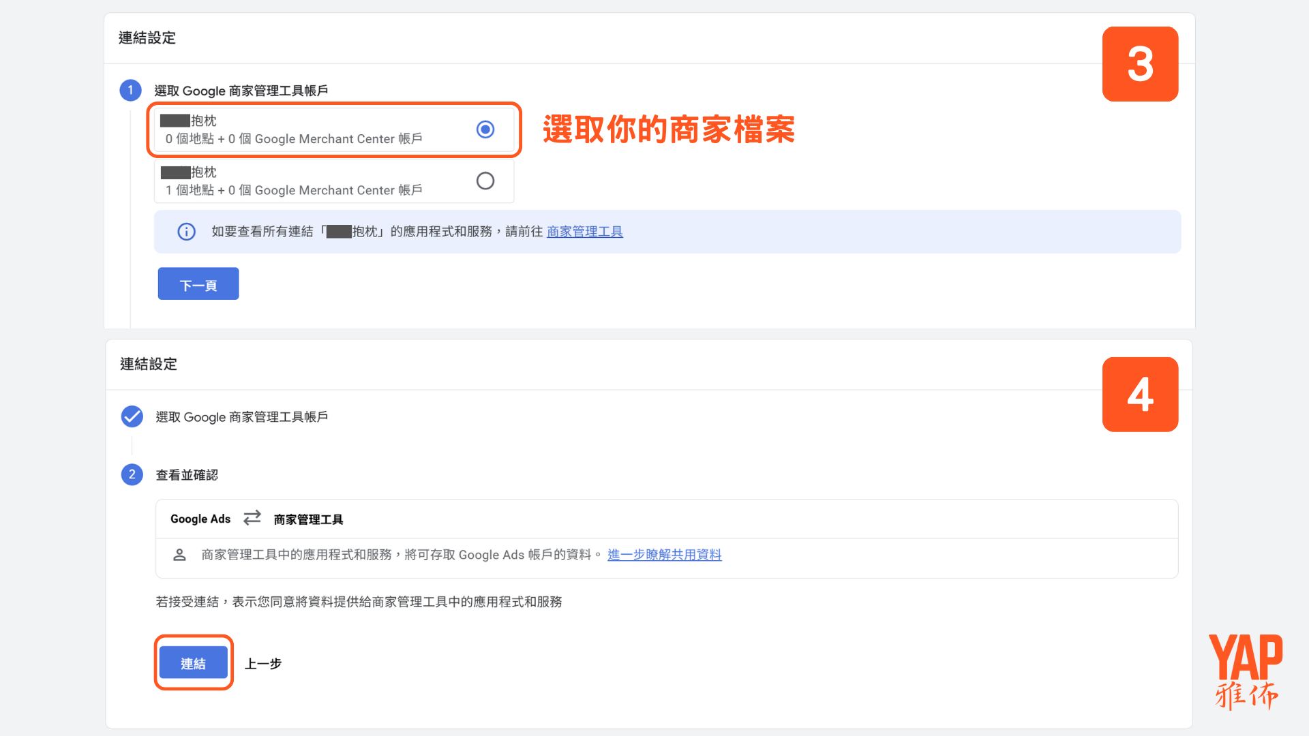
Task: Open 進一步瞭解共用資料 link
Action: (664, 555)
